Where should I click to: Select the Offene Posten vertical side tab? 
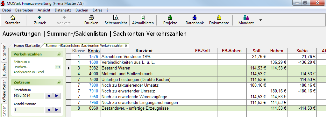4,91
